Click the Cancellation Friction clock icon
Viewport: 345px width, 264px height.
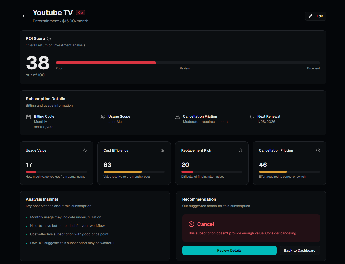(318, 150)
